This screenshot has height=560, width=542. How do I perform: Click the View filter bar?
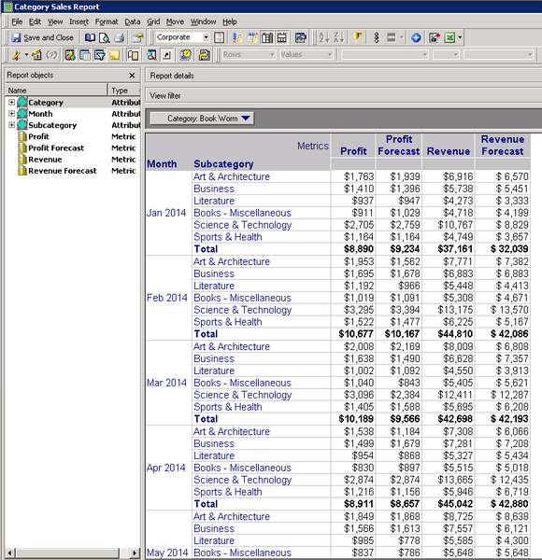(x=343, y=96)
